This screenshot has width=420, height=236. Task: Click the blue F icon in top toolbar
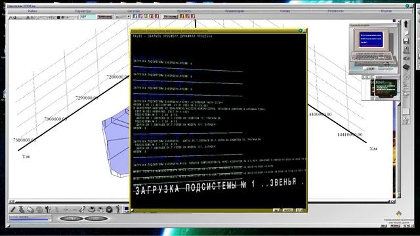(135, 16)
